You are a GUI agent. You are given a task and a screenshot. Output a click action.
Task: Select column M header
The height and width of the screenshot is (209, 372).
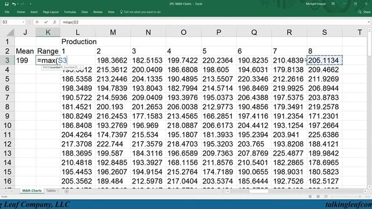113,33
